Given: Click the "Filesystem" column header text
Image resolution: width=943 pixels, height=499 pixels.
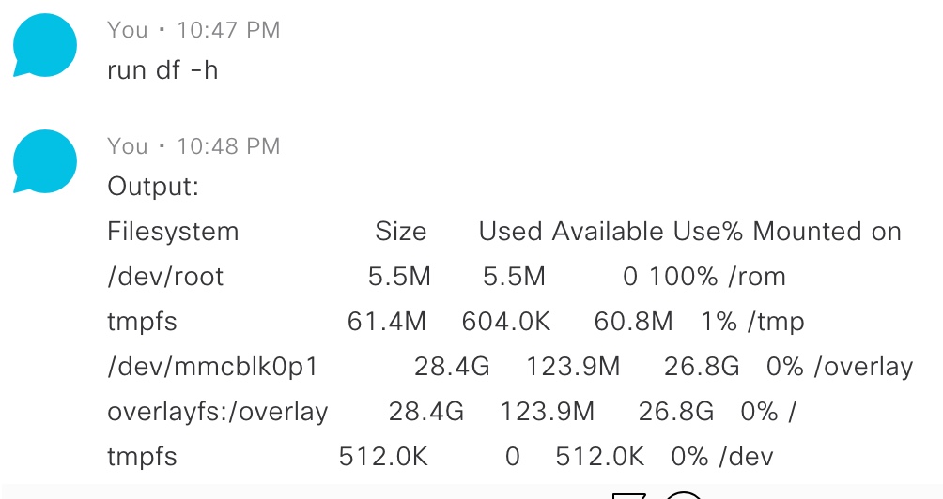Looking at the screenshot, I should [x=173, y=232].
